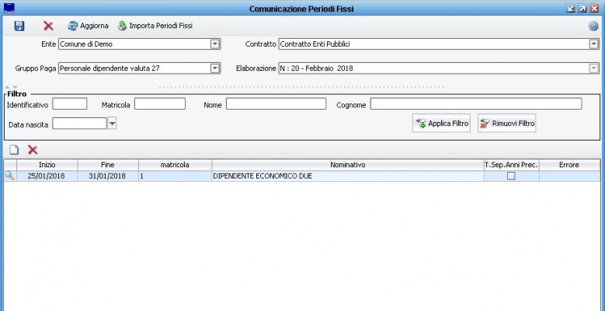Sort by the Inizio column header
This screenshot has width=605, height=311.
point(47,165)
